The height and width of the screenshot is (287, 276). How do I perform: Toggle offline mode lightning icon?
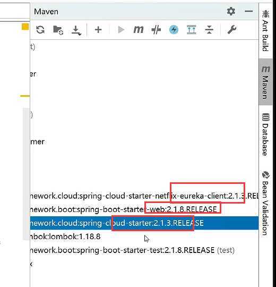click(x=174, y=30)
